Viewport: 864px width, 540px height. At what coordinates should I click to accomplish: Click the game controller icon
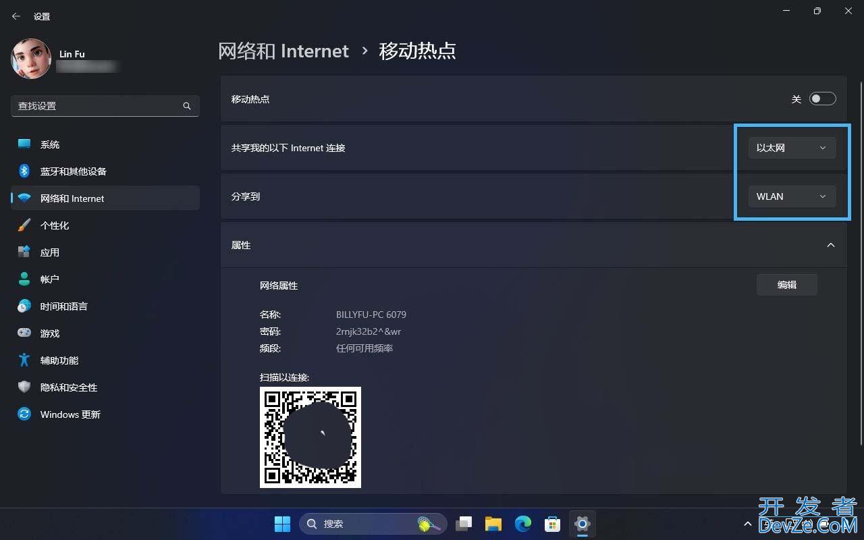24,333
